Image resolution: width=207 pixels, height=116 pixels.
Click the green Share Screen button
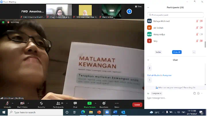pos(89,105)
